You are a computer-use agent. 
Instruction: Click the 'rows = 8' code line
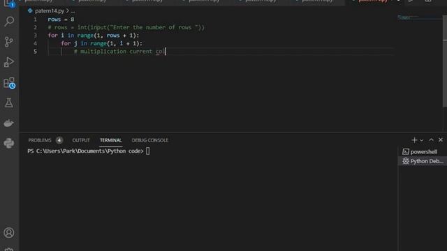click(x=61, y=20)
